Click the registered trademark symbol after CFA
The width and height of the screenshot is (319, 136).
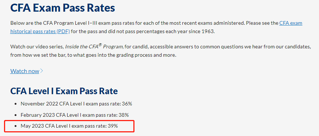(x=100, y=45)
